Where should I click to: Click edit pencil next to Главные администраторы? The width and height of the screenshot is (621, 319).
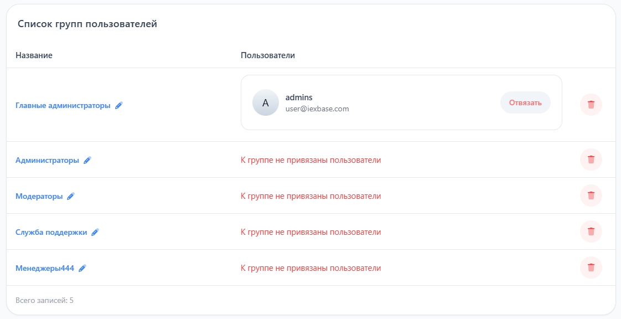pyautogui.click(x=119, y=105)
